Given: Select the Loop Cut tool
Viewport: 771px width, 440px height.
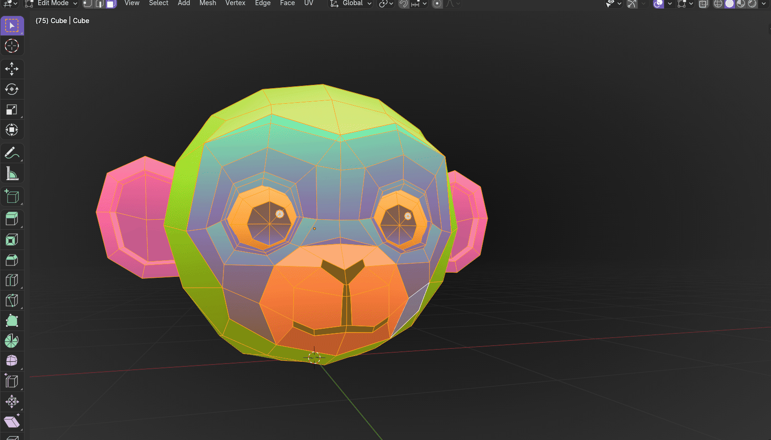Looking at the screenshot, I should point(12,280).
